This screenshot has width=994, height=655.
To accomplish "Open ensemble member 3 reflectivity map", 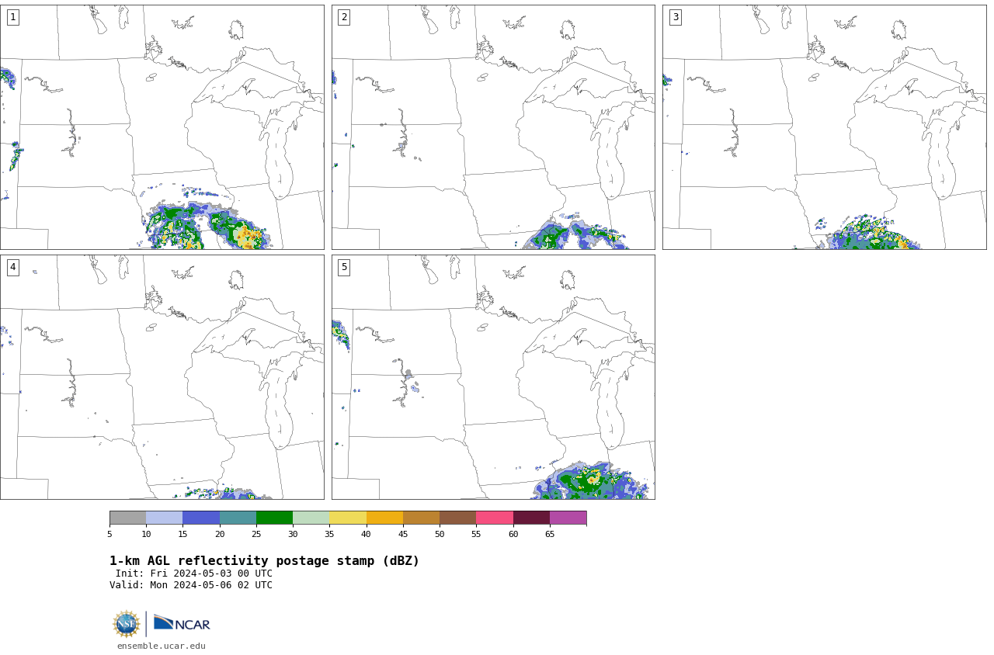I will [824, 127].
